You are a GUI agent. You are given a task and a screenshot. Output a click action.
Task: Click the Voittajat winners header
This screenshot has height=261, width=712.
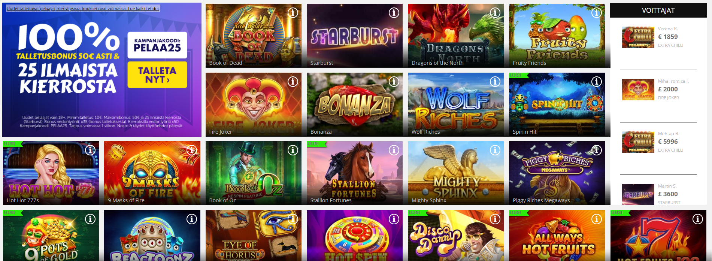coord(658,10)
